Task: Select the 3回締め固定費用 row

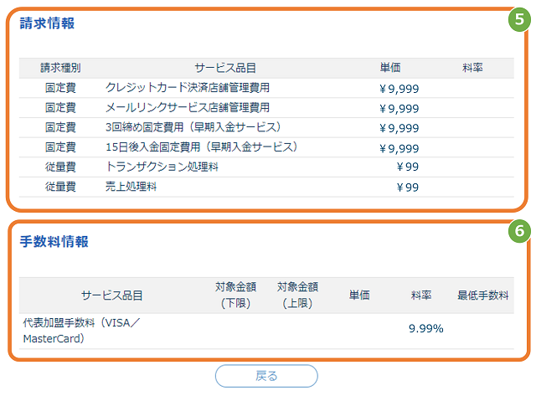Action: (x=266, y=128)
